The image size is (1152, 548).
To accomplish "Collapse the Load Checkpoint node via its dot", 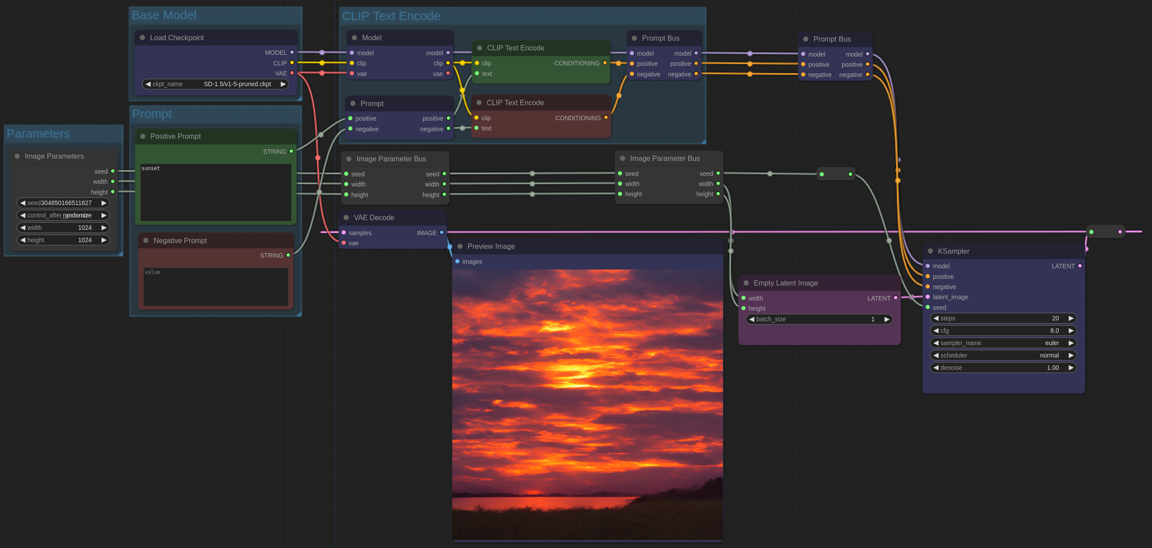I will pos(142,38).
